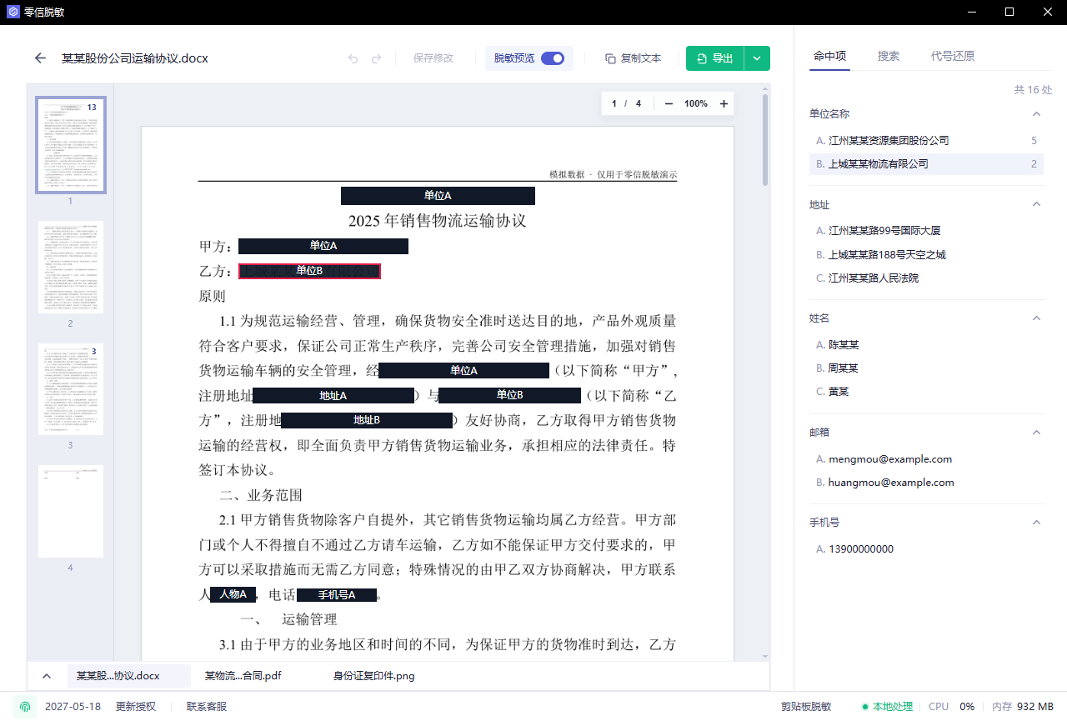Click the license date 2027-05-18
Viewport: 1067px width, 721px height.
(x=73, y=707)
